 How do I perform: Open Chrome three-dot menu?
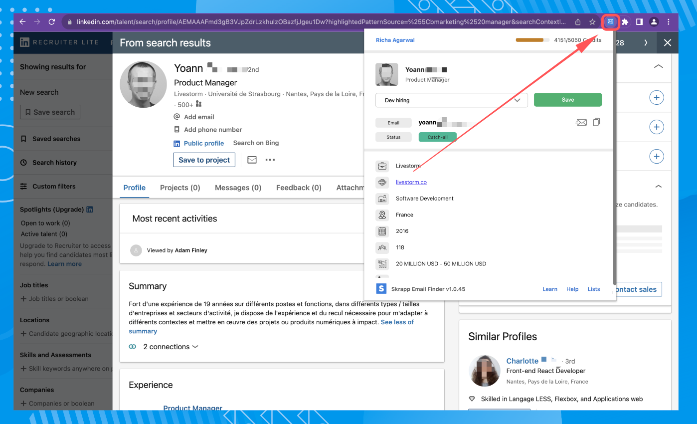coord(669,22)
